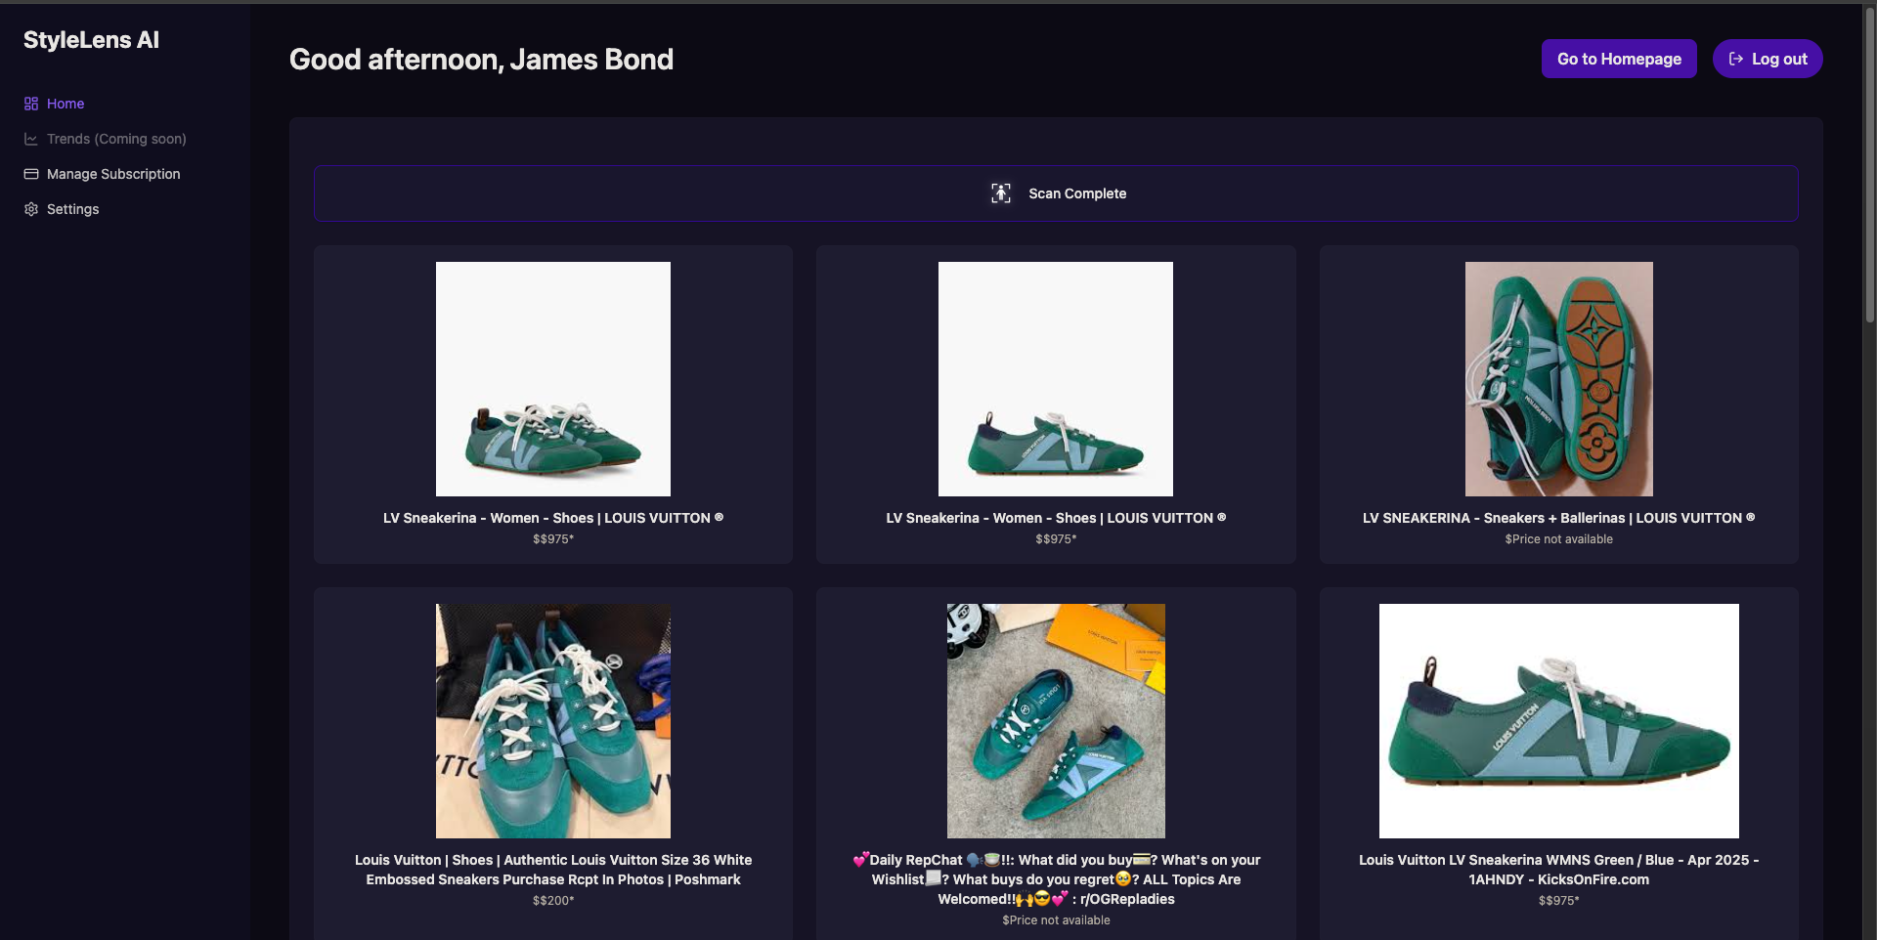
Task: Click the LV SNEAKERINA Sneakers + Ballerinas title
Action: pyautogui.click(x=1559, y=518)
